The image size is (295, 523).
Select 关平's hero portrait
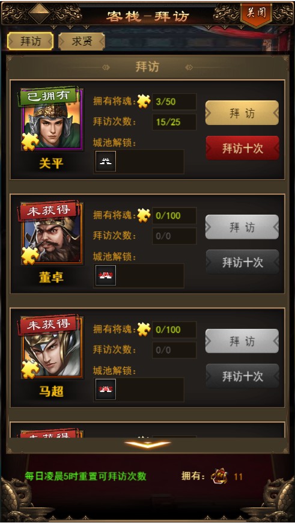(52, 120)
